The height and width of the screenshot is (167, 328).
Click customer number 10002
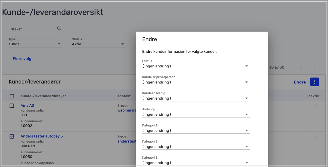[x=26, y=126]
